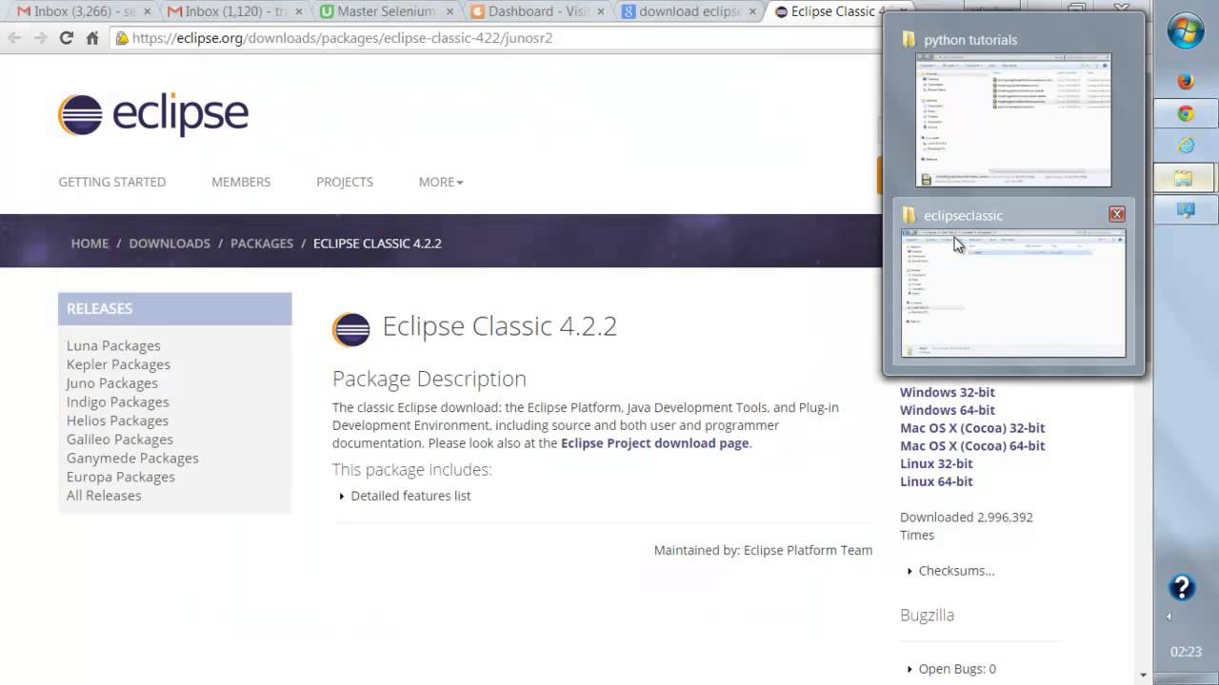Click the taskbar clock showing 02:23

point(1186,653)
